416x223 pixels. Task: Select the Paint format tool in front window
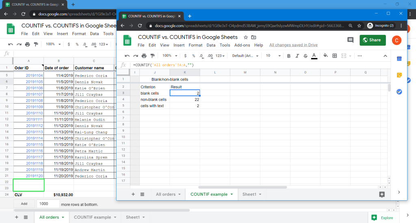153,56
